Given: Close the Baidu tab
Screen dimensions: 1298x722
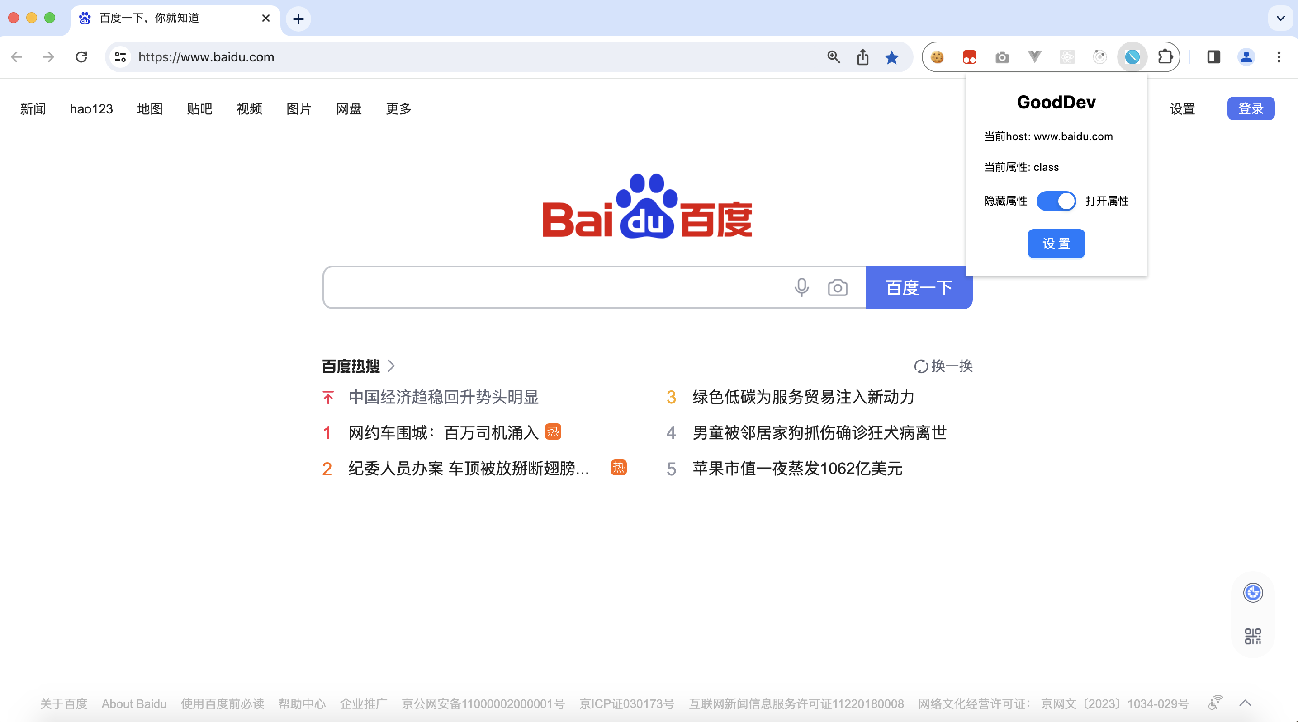Looking at the screenshot, I should 266,18.
